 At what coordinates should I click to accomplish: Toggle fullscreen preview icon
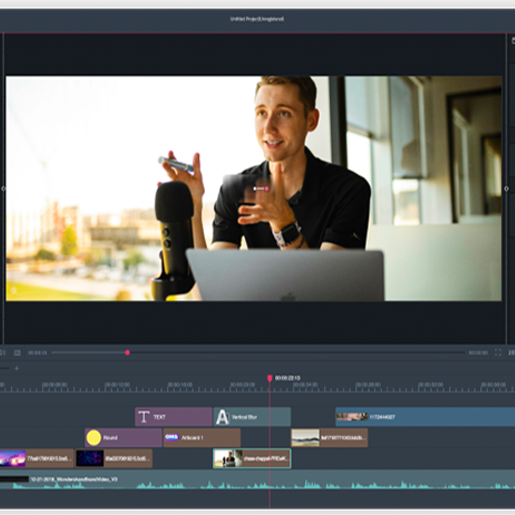(x=498, y=353)
